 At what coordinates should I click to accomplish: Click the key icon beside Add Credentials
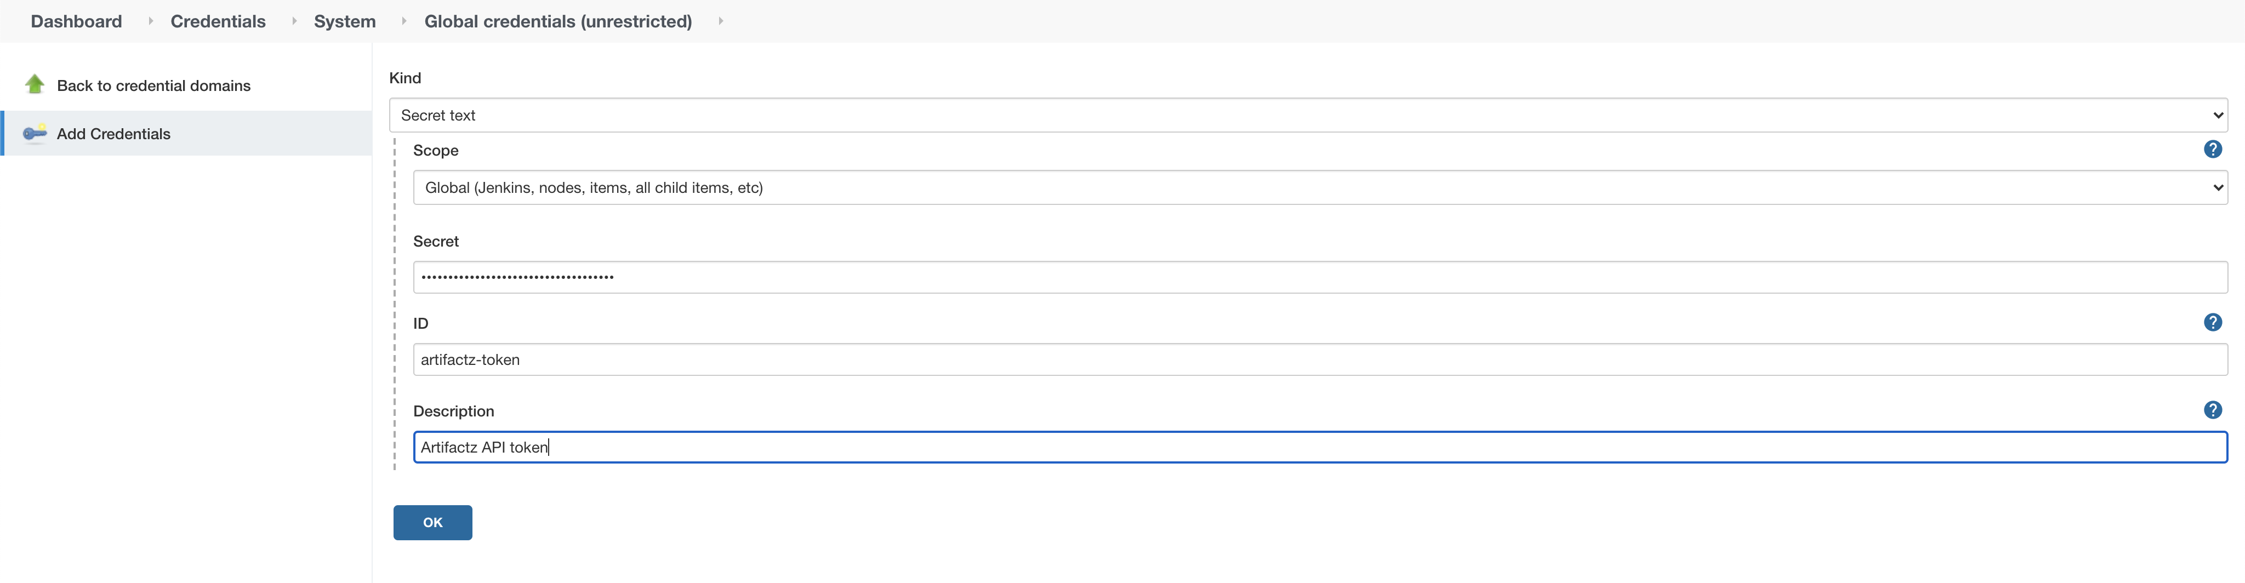[x=35, y=133]
